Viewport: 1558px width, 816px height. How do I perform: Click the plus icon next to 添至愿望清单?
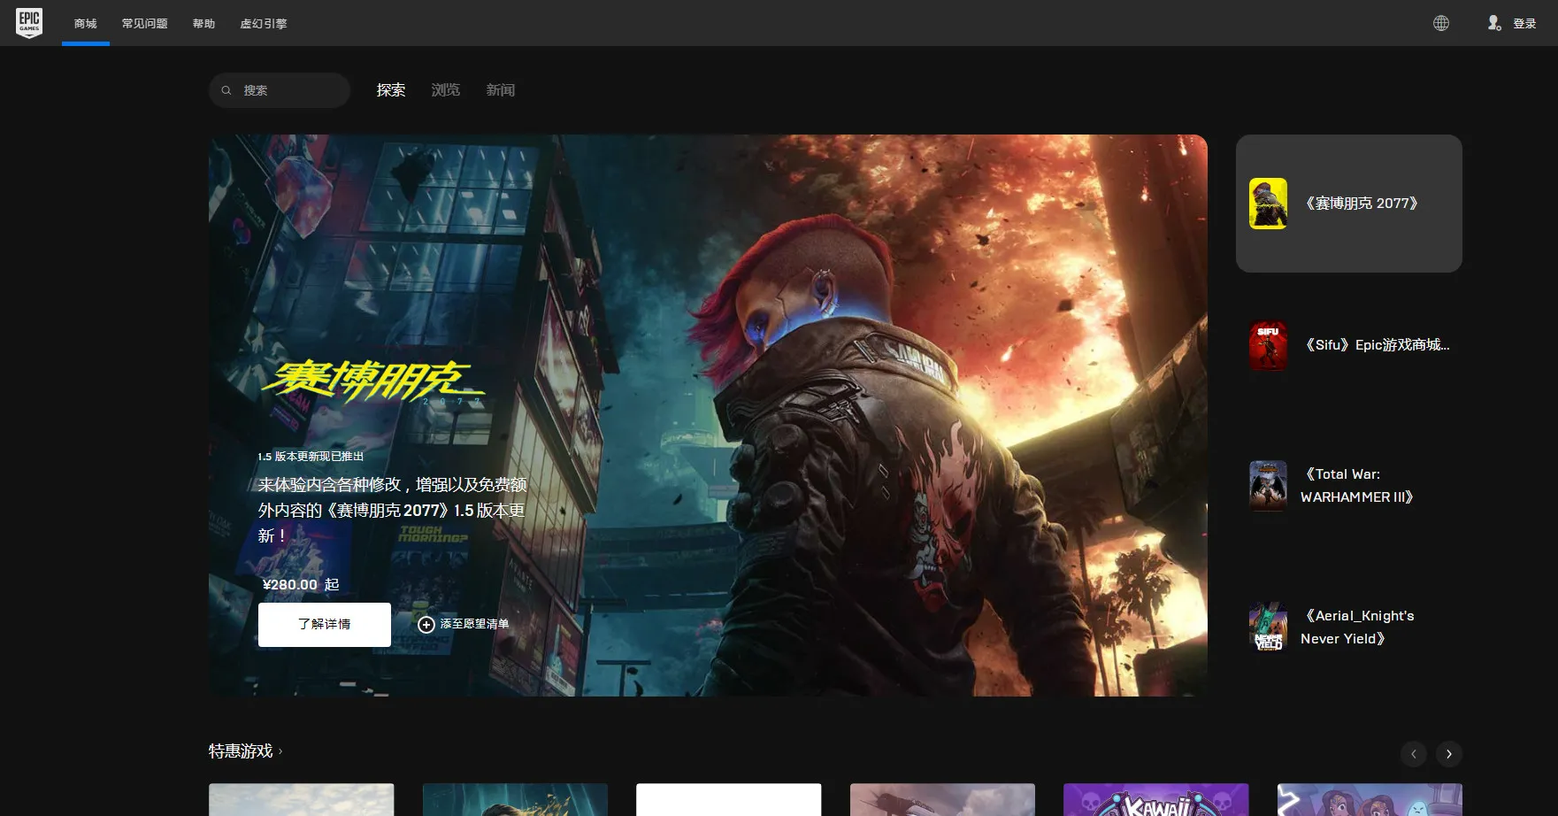coord(426,624)
